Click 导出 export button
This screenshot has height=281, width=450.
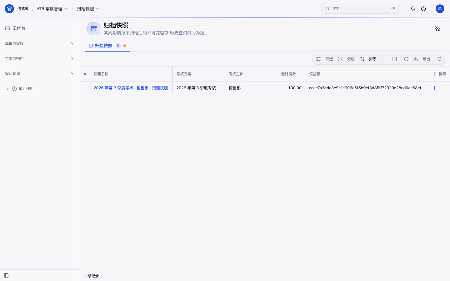422,59
